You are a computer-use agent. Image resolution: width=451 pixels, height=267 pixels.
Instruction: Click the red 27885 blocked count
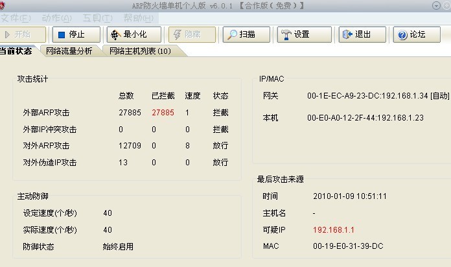point(163,113)
